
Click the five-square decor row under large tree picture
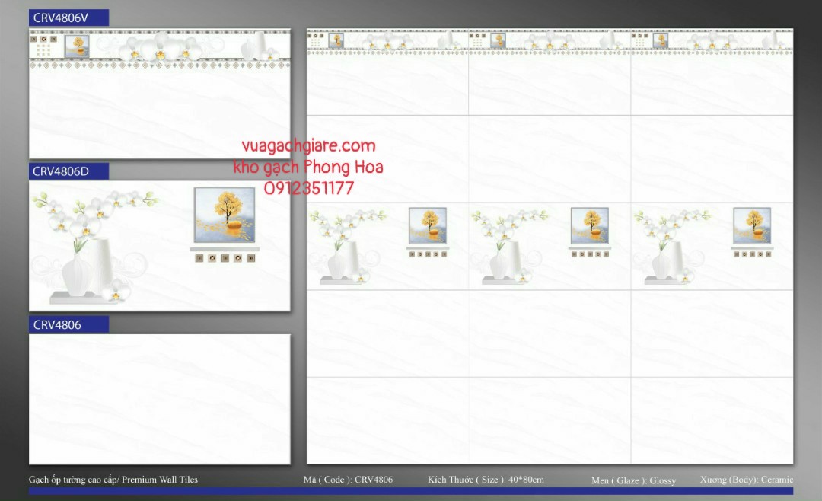(x=224, y=258)
